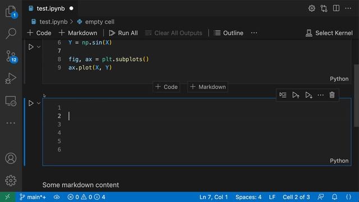Open More Actions ellipsis in editor title
359x202 pixels.
348,8
